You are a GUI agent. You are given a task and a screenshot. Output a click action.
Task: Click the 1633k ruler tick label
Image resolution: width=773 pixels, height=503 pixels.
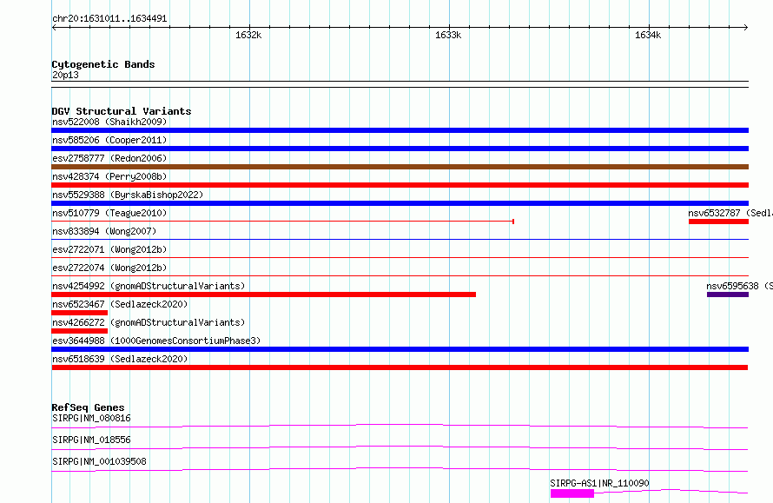click(x=448, y=35)
